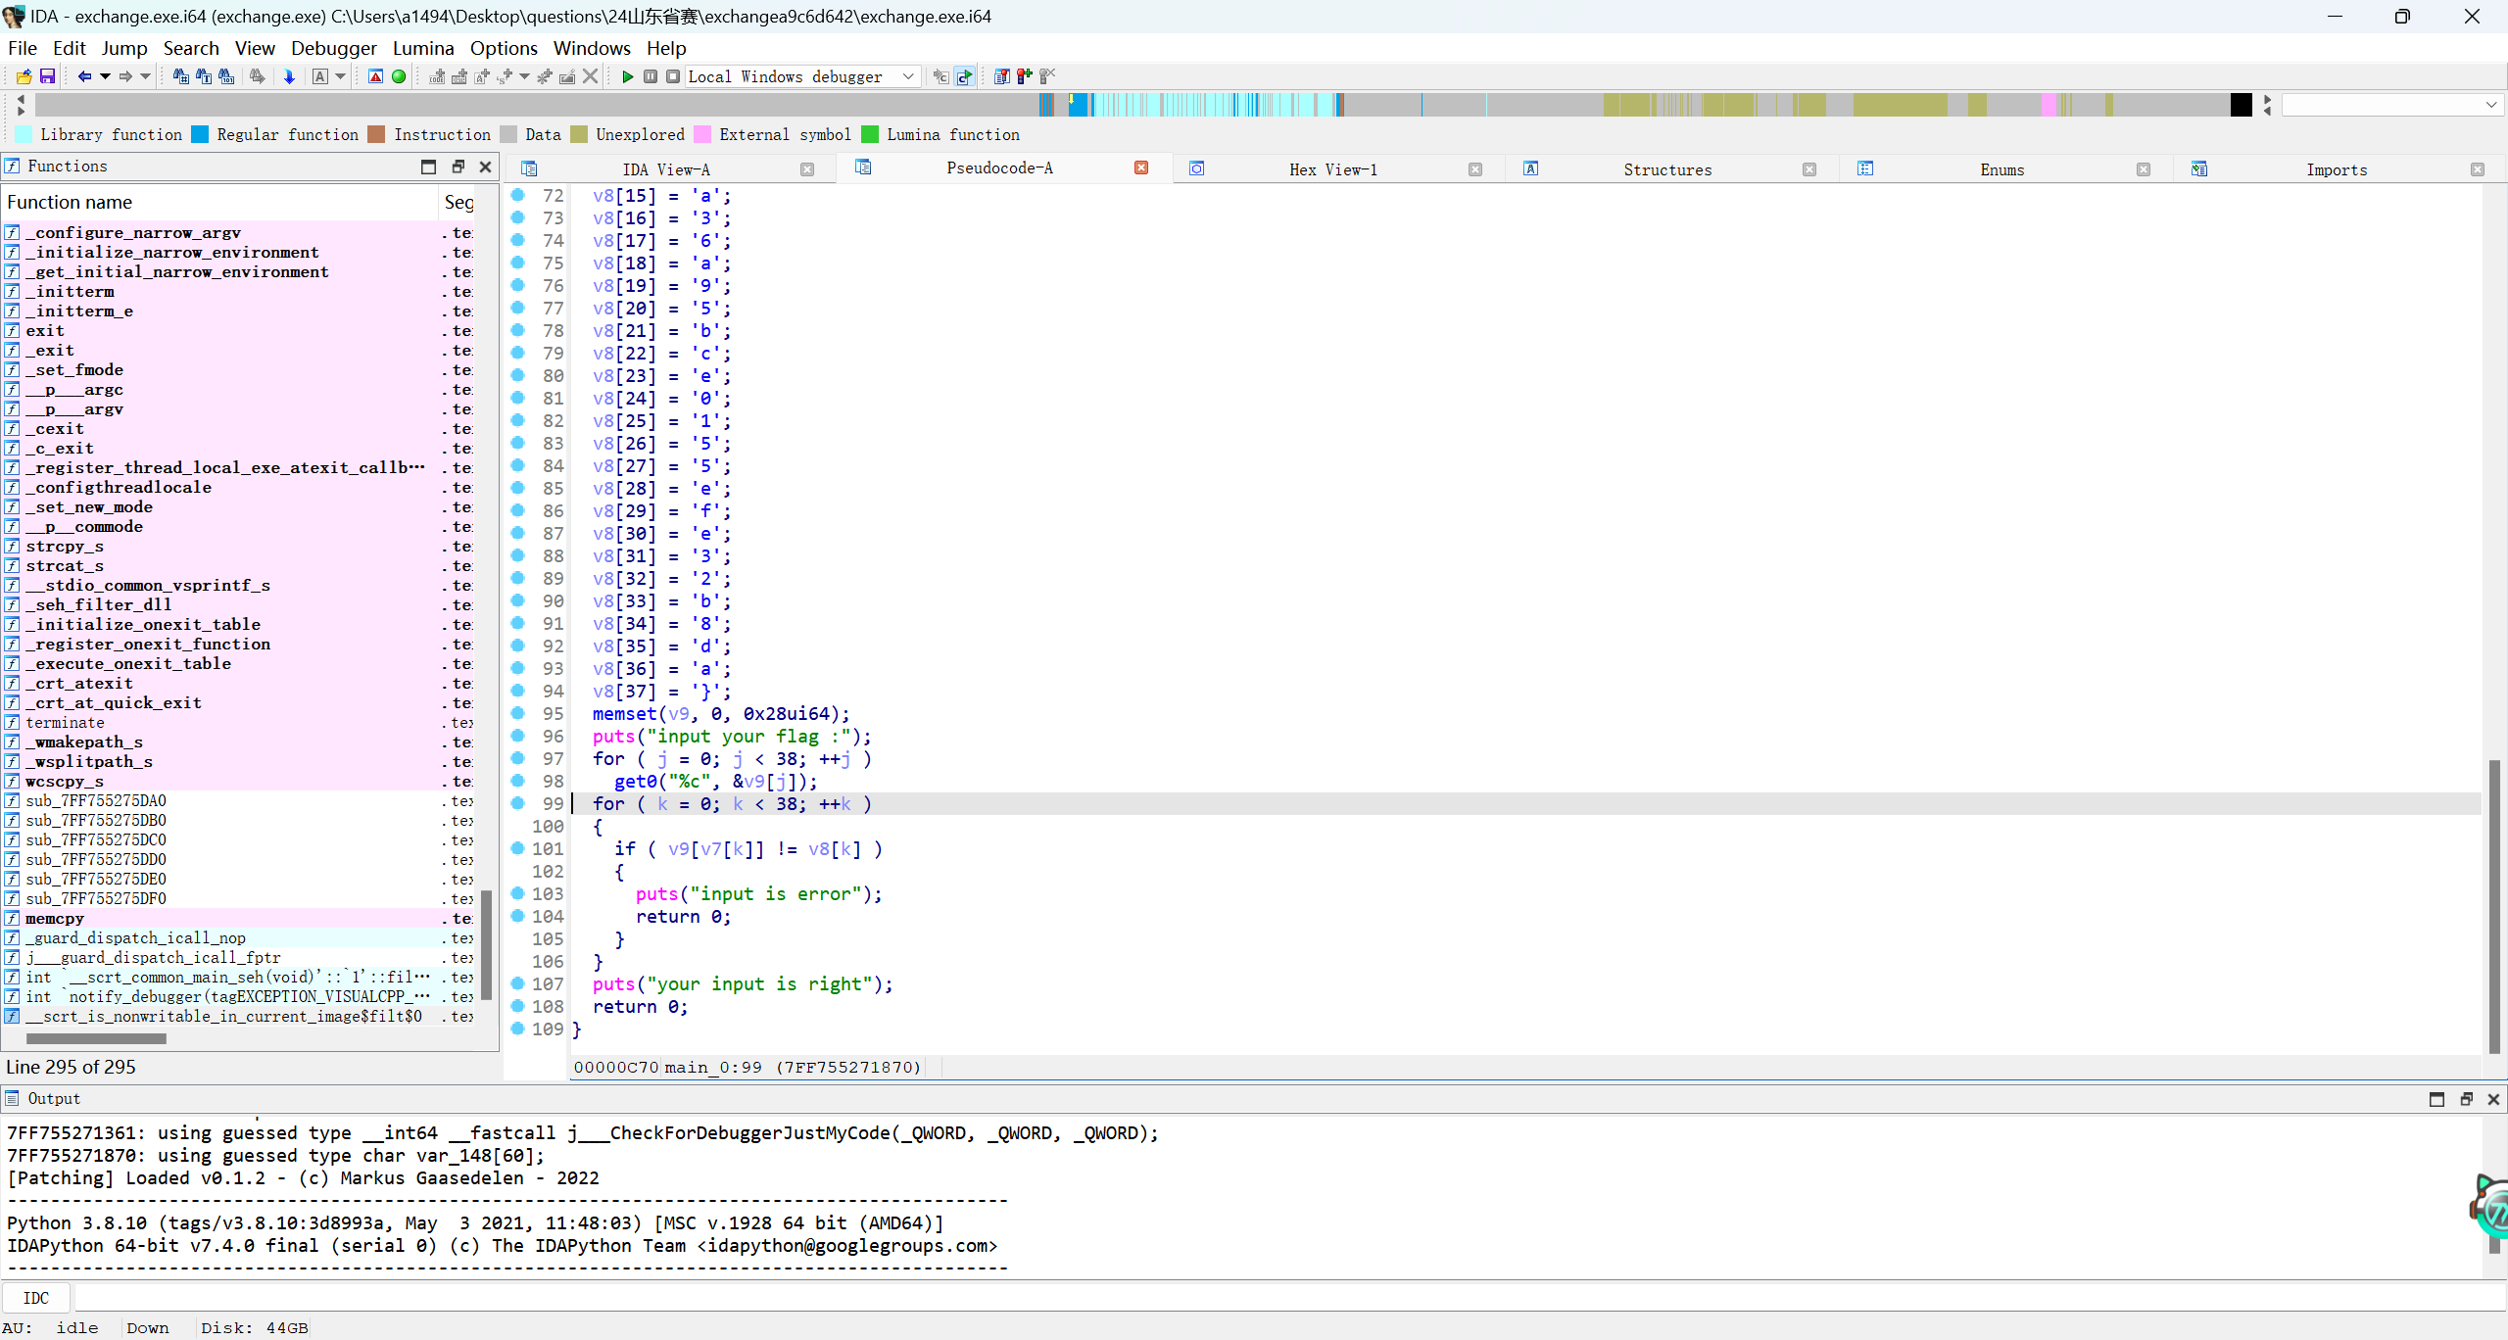2508x1340 pixels.
Task: Toggle breakpoint dot on line 101
Action: (x=518, y=848)
